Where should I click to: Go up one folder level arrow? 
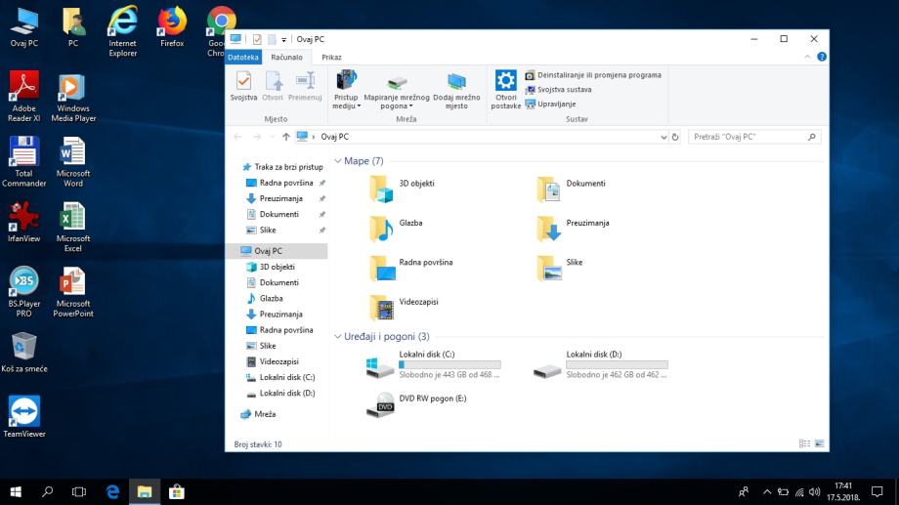tap(286, 137)
